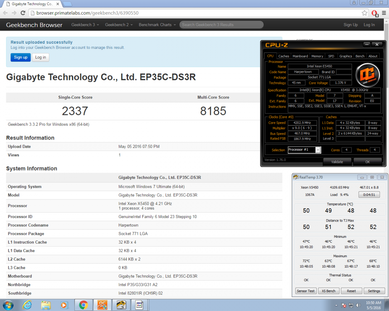Image resolution: width=389 pixels, height=311 pixels.
Task: Click the Multi-Core Score value 8185
Action: (x=213, y=111)
